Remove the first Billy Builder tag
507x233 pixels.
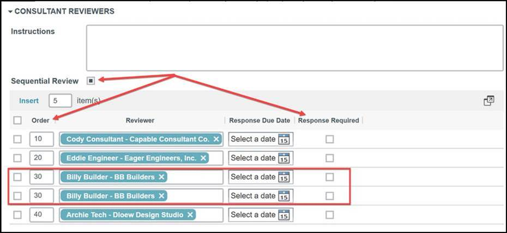(161, 177)
